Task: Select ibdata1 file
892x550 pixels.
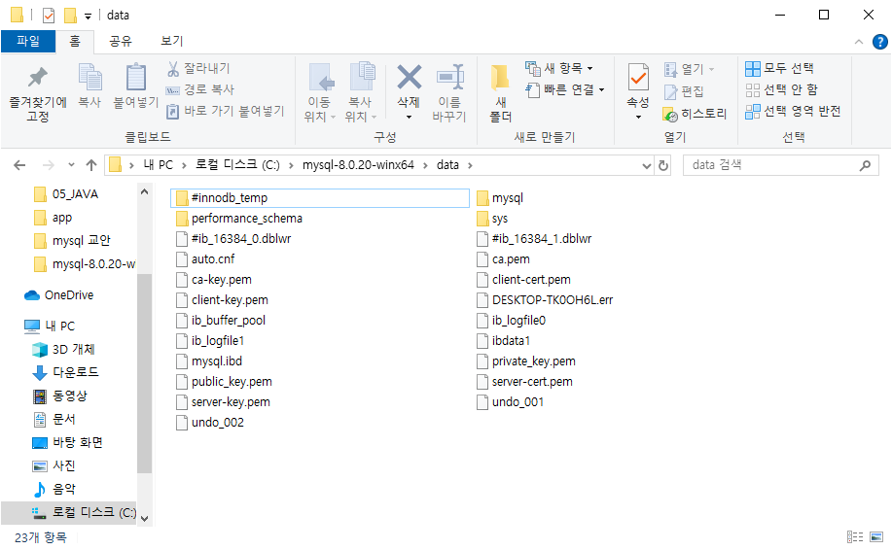Action: [x=504, y=341]
